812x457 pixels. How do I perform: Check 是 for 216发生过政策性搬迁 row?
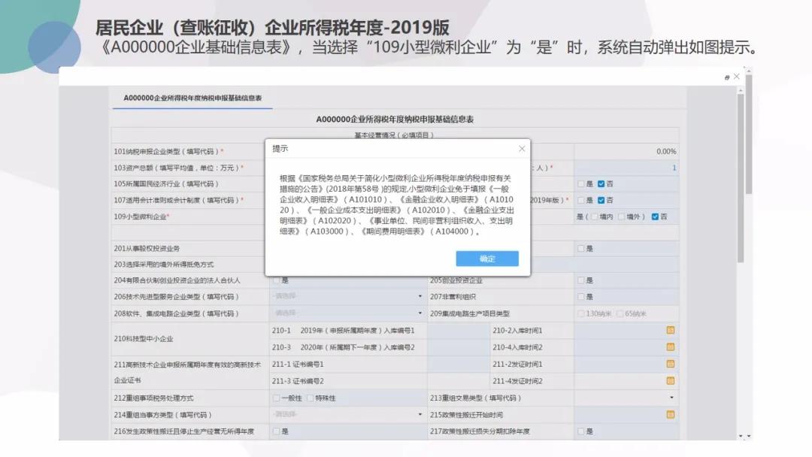click(277, 431)
